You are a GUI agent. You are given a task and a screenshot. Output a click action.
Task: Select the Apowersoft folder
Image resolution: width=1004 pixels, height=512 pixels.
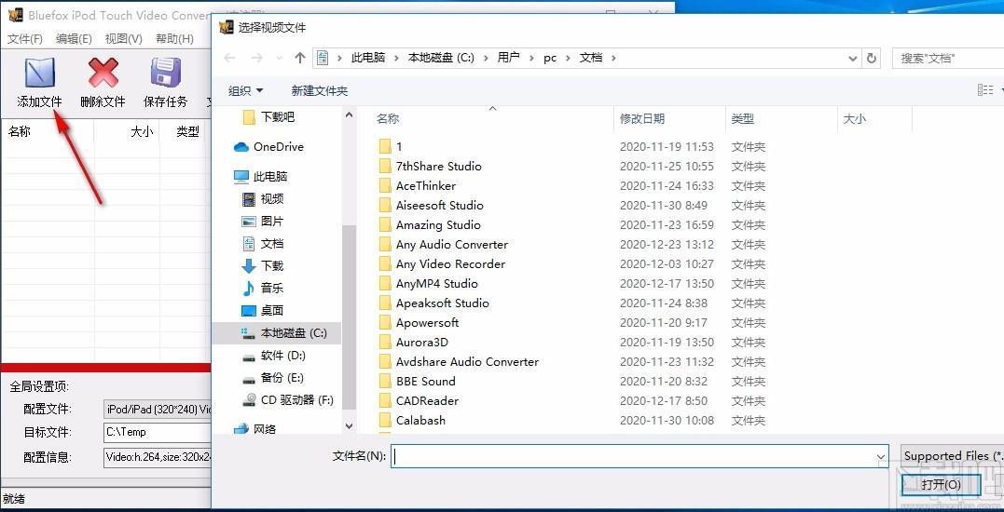click(x=419, y=323)
